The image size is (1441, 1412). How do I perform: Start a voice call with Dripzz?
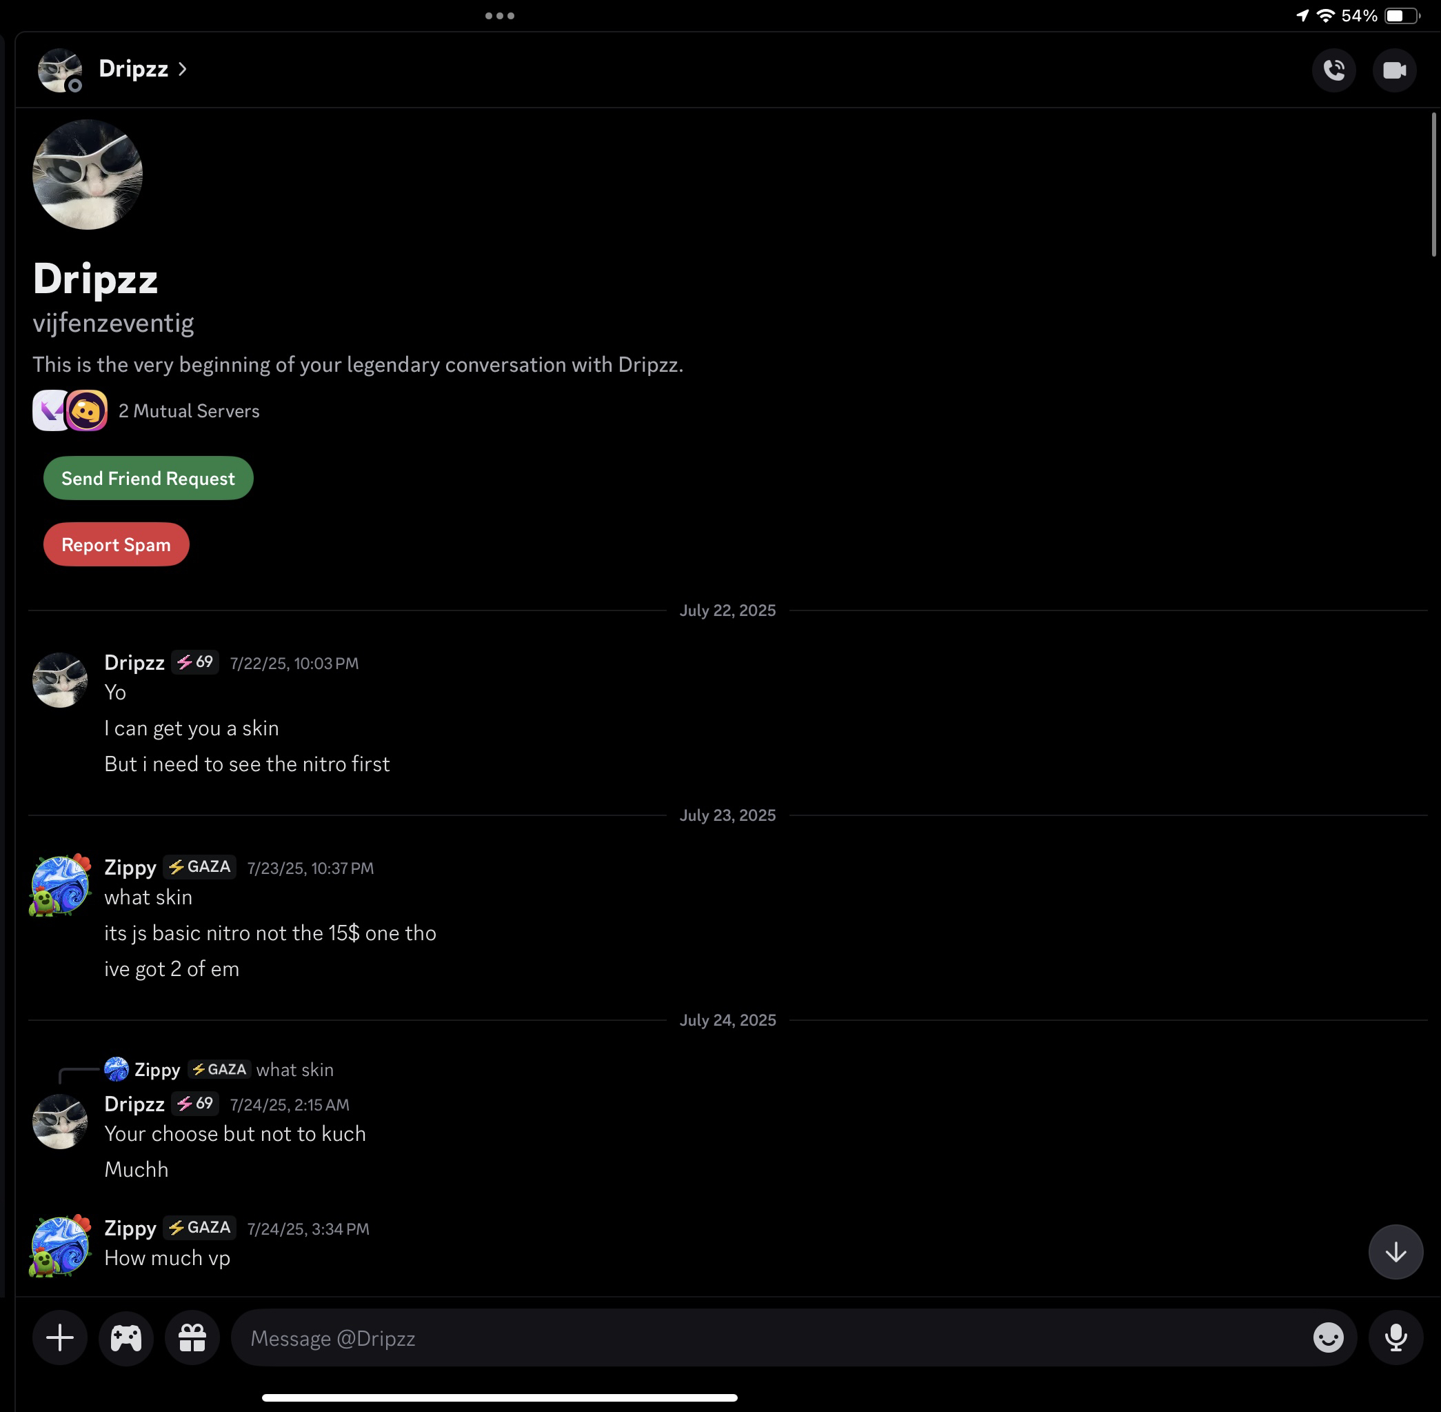point(1333,70)
